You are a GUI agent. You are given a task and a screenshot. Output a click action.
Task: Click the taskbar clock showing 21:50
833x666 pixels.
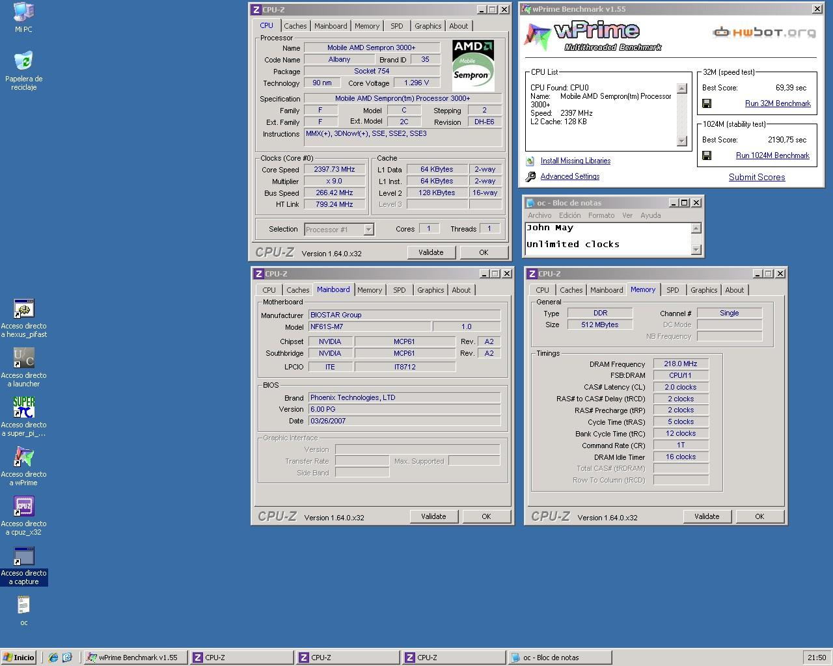[817, 658]
